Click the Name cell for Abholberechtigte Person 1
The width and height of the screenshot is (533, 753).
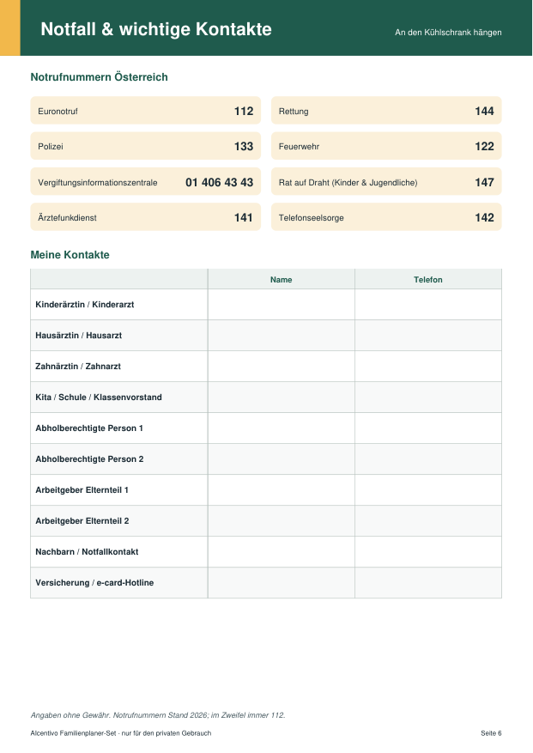coord(281,428)
